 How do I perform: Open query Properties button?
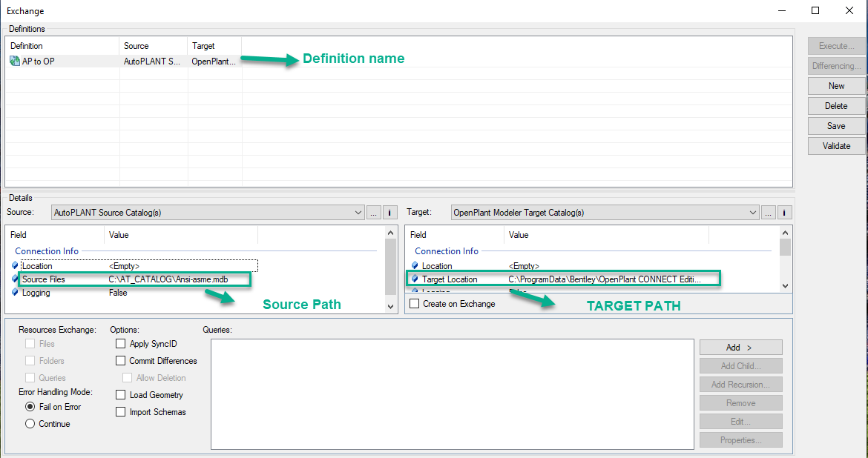click(x=740, y=440)
